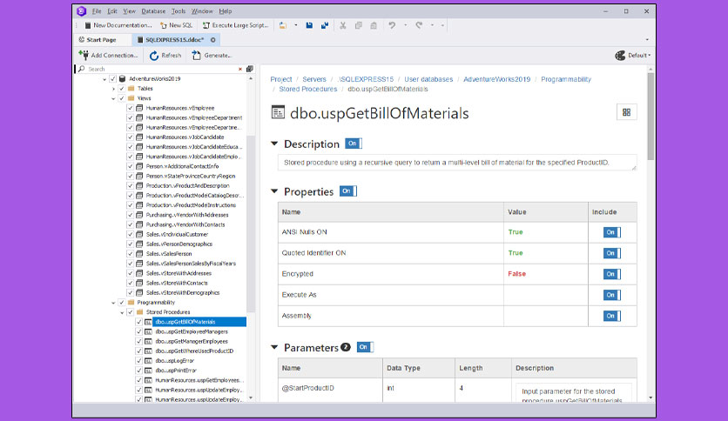Collapse the Programmability tree node
The image size is (728, 421).
[x=113, y=303]
